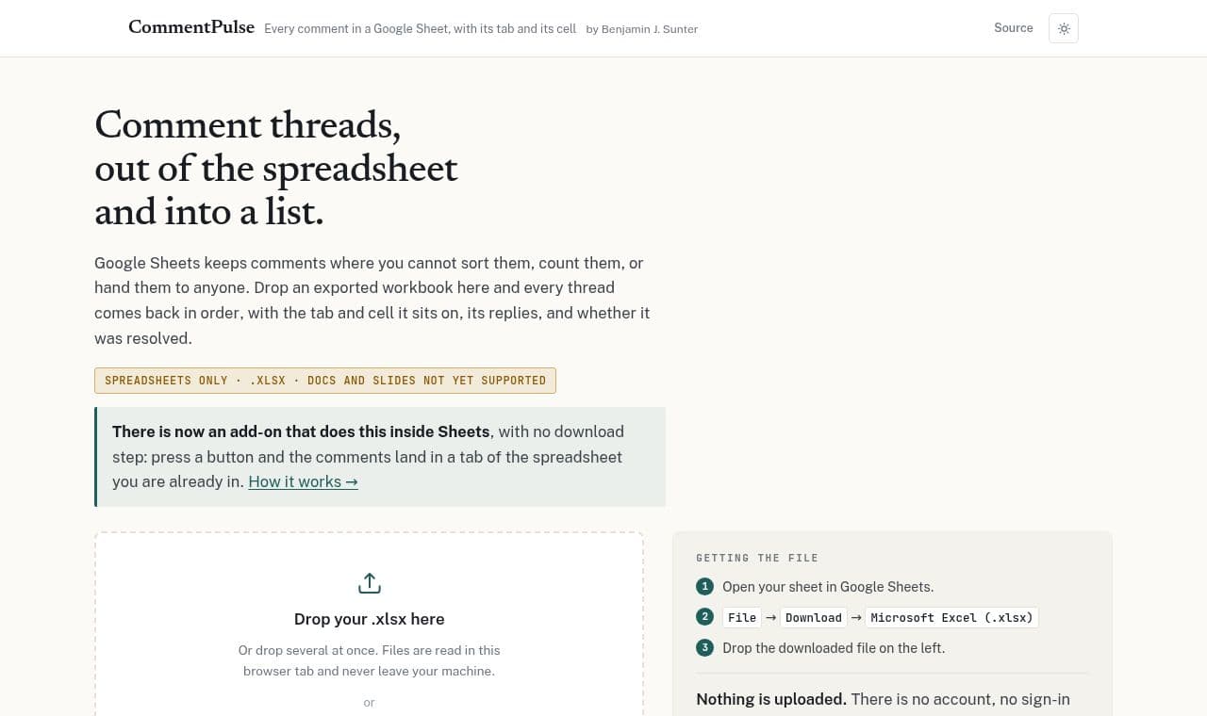Click the "Nothing is uploaded." privacy note
1207x716 pixels.
(x=771, y=699)
